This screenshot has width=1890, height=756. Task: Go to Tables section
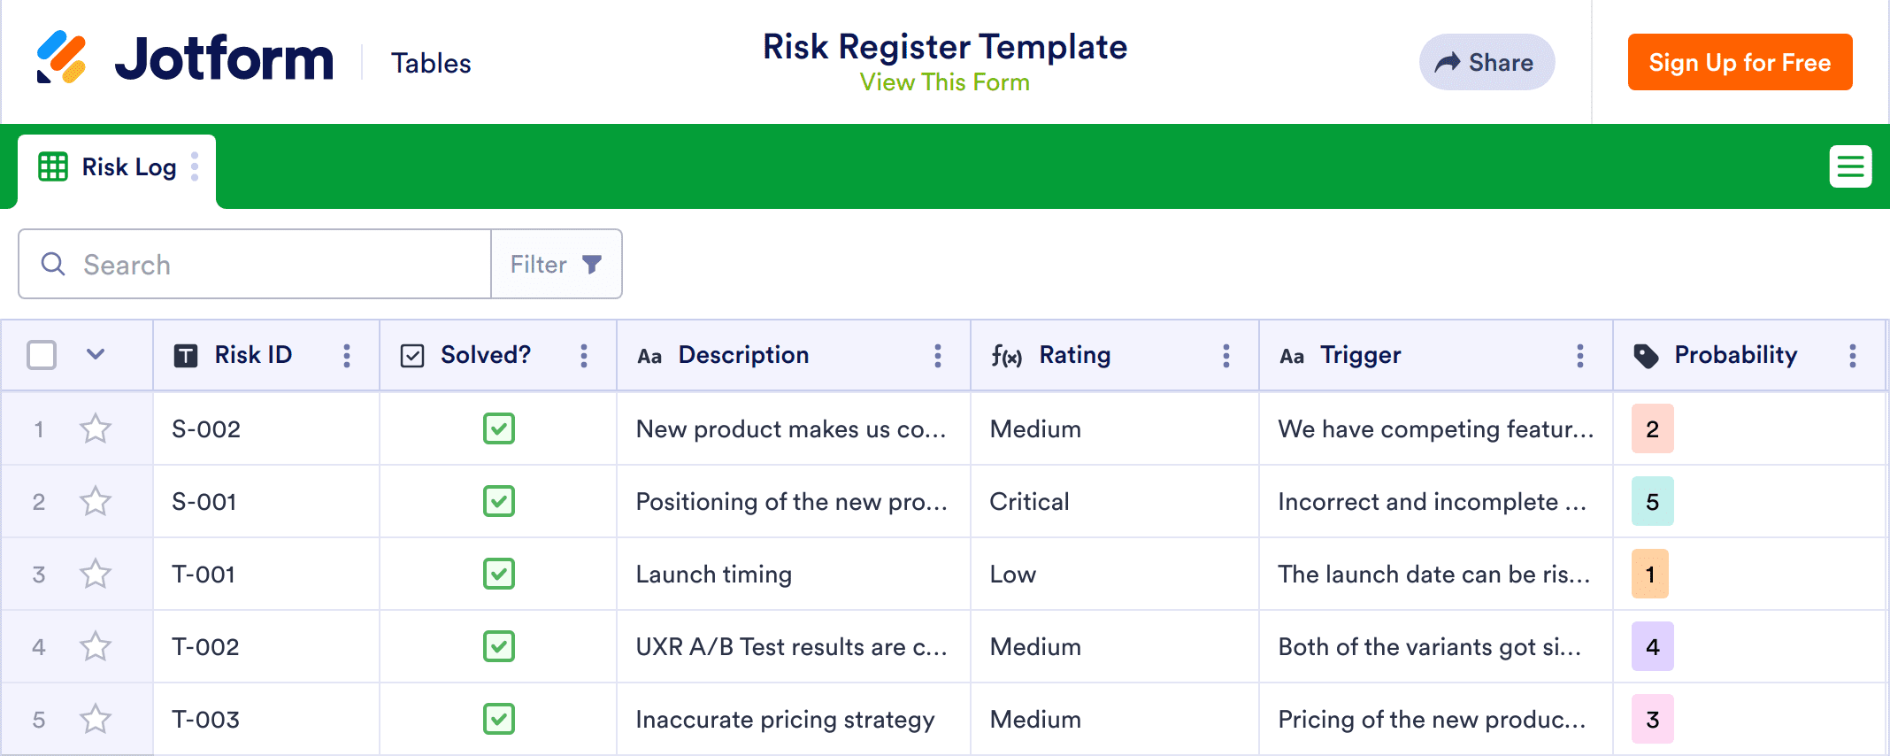pyautogui.click(x=431, y=64)
